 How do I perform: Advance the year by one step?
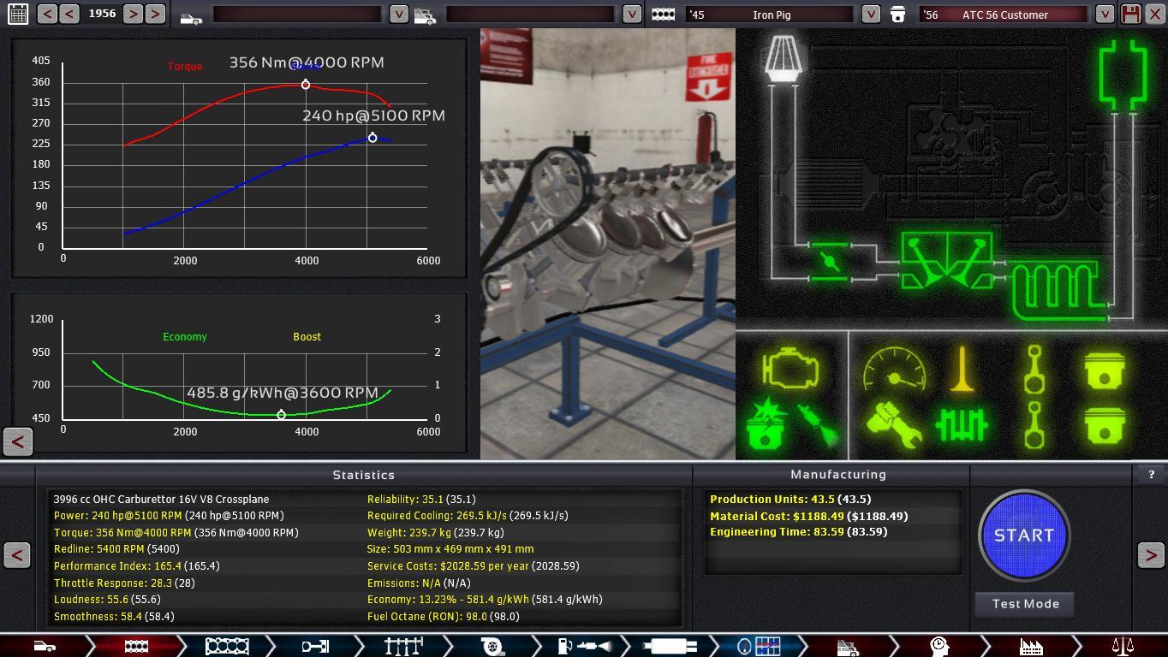tap(133, 14)
